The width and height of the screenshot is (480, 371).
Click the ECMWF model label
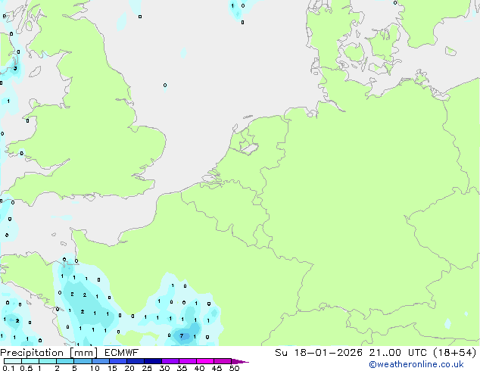[x=122, y=353]
